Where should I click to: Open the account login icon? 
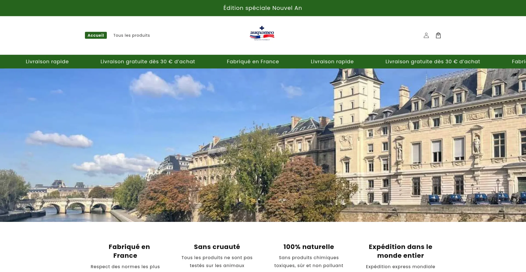[426, 35]
